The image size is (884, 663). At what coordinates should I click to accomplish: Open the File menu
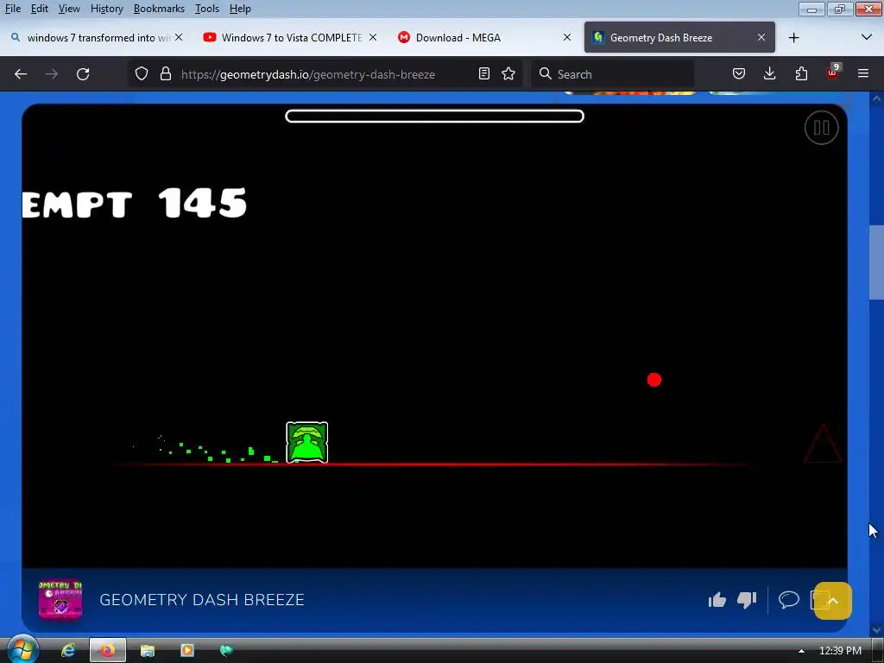coord(12,9)
